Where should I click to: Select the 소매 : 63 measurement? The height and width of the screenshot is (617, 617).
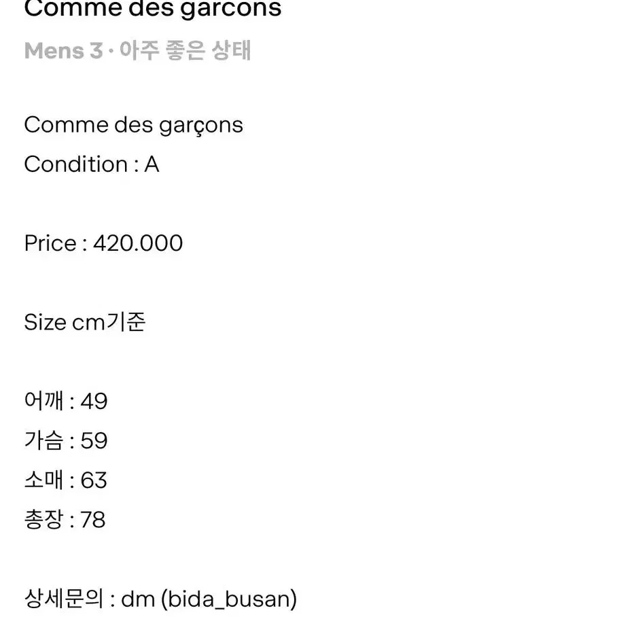coord(66,480)
